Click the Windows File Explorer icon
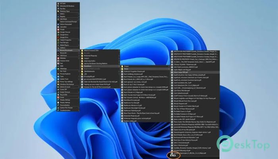The width and height of the screenshot is (278, 159). pos(58,84)
